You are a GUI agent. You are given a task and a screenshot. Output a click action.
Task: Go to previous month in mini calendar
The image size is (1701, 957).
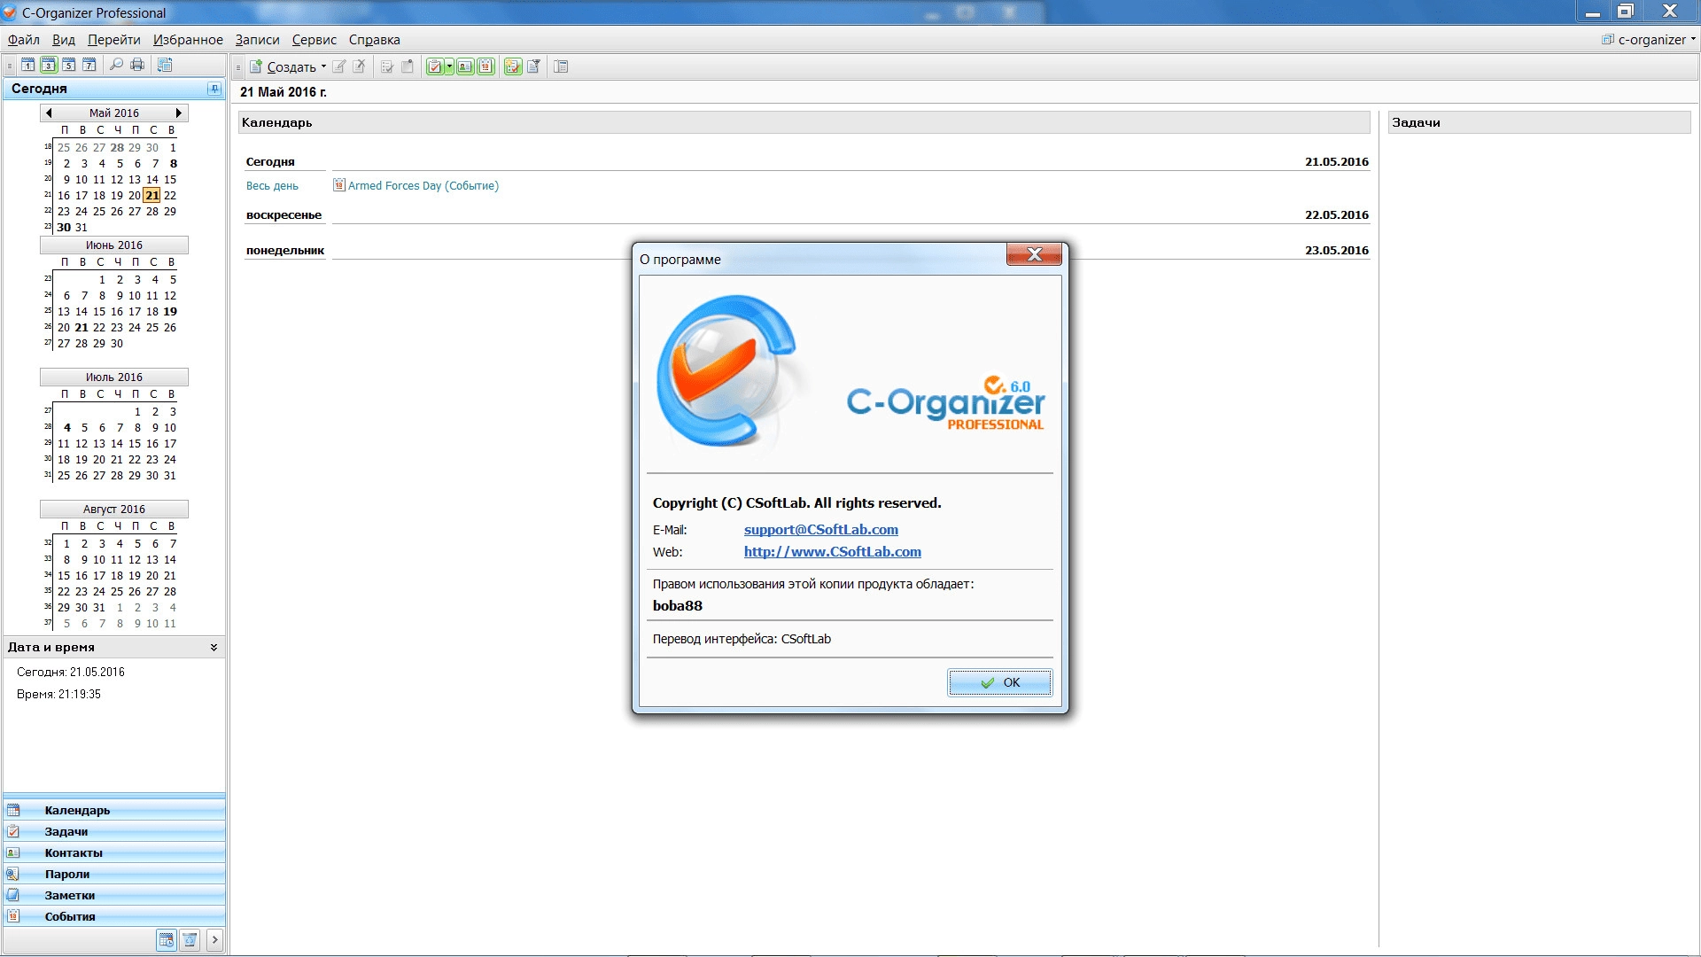coord(49,113)
